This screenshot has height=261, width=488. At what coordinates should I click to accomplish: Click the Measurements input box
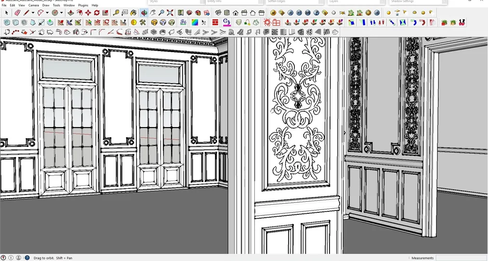point(462,258)
